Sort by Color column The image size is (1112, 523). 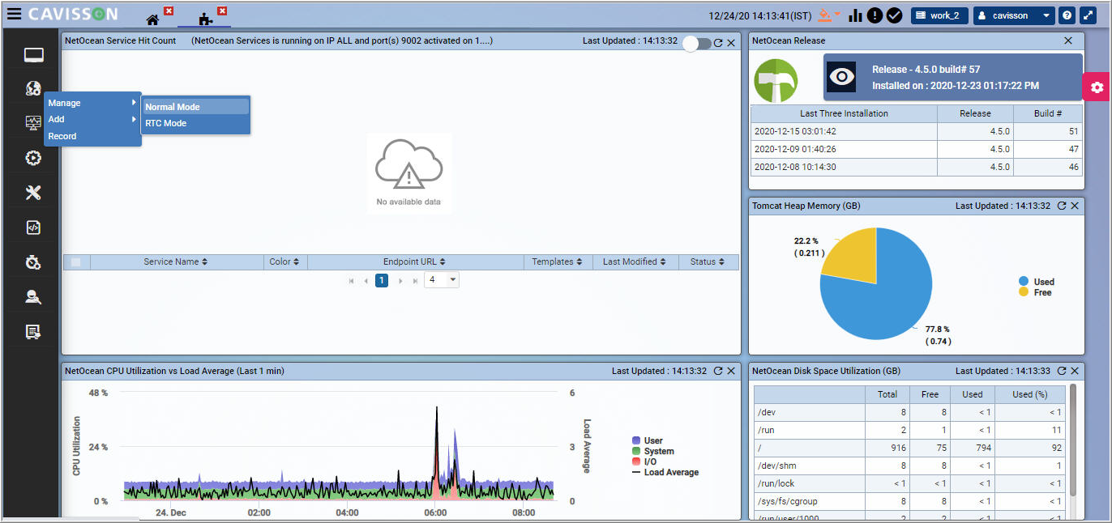point(284,261)
